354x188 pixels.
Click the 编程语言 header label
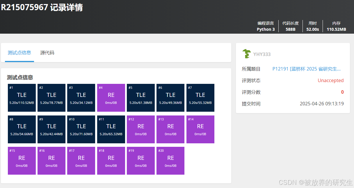pyautogui.click(x=266, y=23)
